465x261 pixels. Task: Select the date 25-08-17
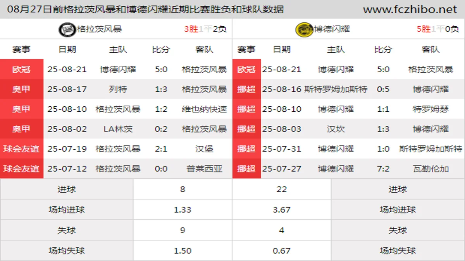tap(67, 89)
